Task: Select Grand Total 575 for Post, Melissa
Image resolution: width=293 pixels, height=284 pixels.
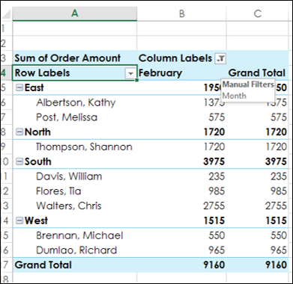Action: [x=279, y=117]
